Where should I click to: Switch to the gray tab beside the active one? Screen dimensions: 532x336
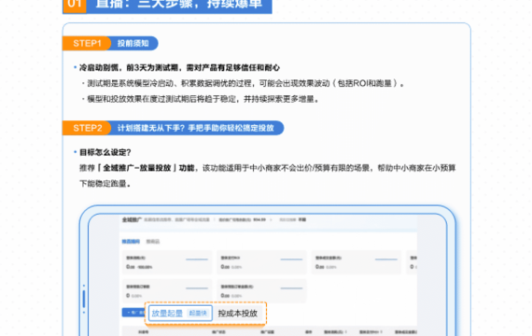[x=153, y=242]
